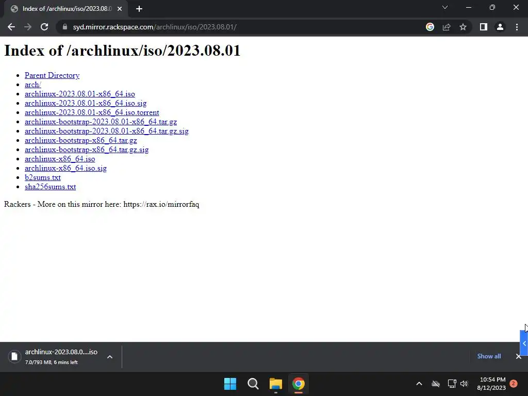Show hidden system tray icons
528x396 pixels.
click(x=419, y=384)
